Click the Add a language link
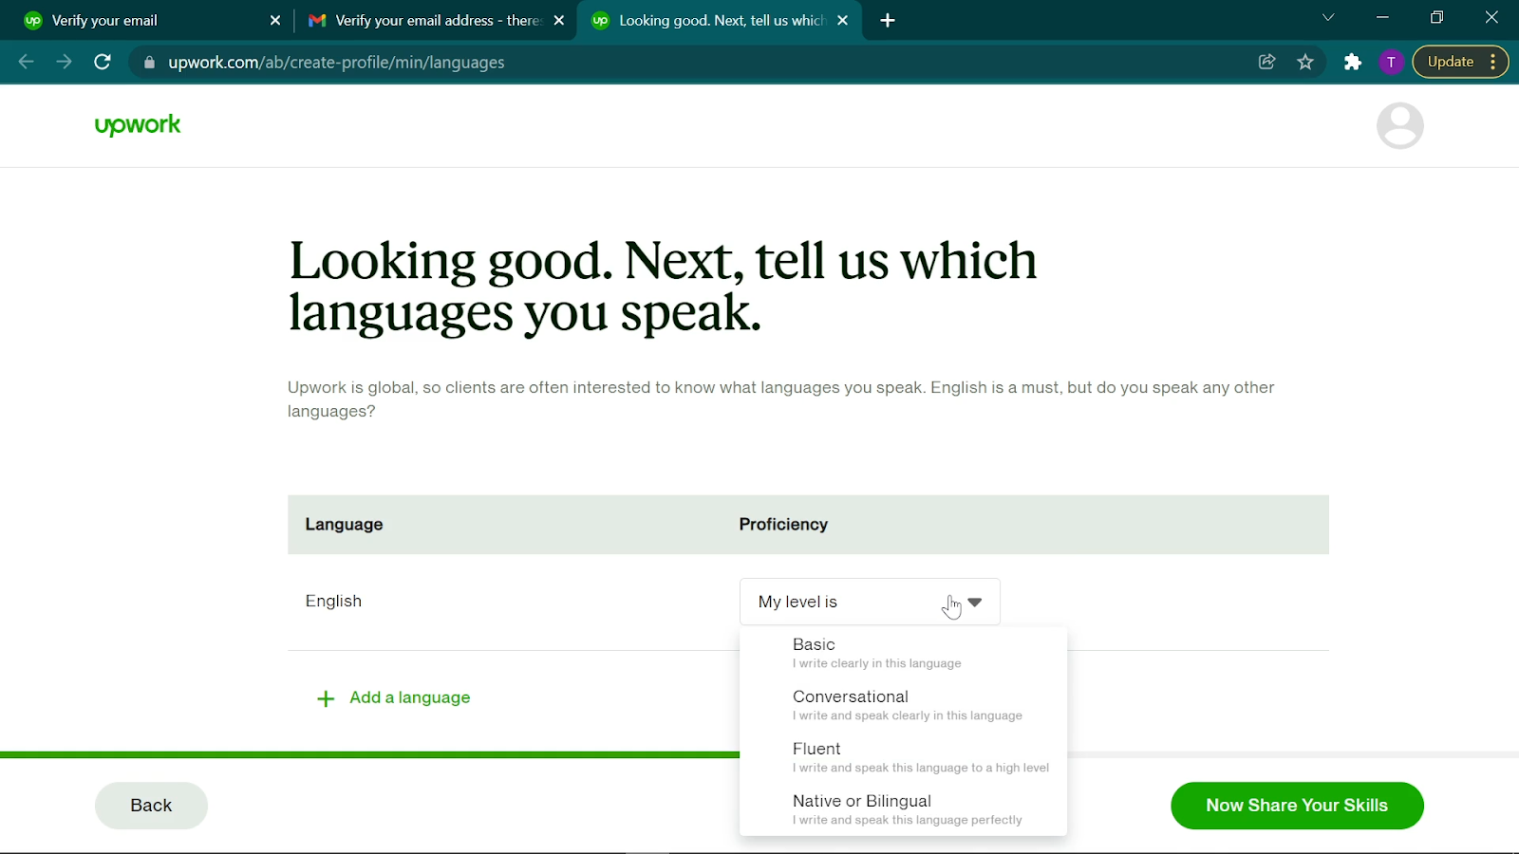The height and width of the screenshot is (854, 1519). pyautogui.click(x=410, y=698)
